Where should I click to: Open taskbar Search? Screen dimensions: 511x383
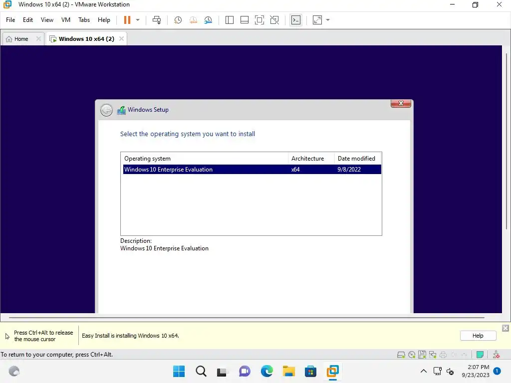pos(201,371)
